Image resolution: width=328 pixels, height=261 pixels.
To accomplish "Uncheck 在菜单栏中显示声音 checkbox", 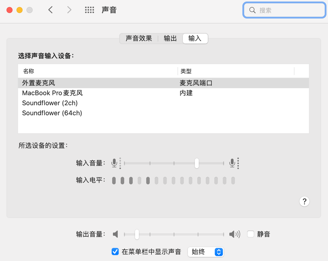I will (x=115, y=252).
